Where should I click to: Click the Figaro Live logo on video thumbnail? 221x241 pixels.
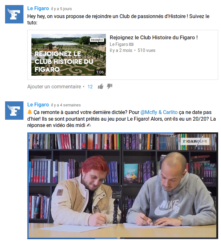97,40
